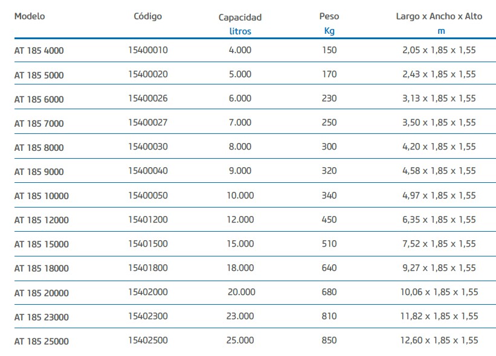Click the Código column header

coord(147,16)
